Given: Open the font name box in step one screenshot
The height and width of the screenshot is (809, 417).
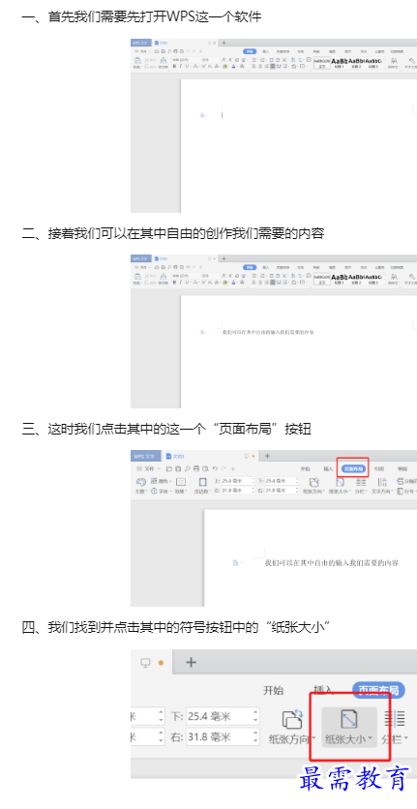Looking at the screenshot, I should pos(185,60).
